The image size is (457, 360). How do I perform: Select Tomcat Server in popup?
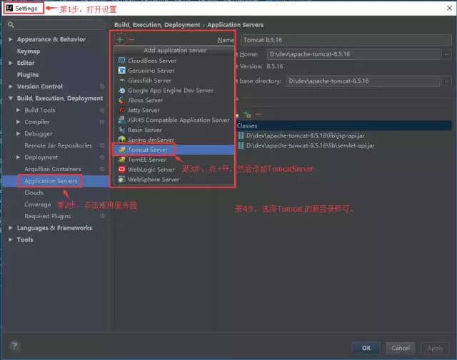(x=174, y=150)
